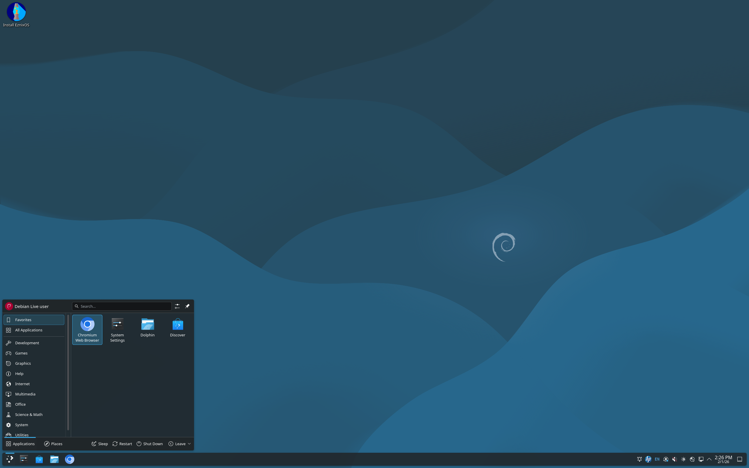Pin the launcher menu open
The width and height of the screenshot is (749, 468).
187,306
